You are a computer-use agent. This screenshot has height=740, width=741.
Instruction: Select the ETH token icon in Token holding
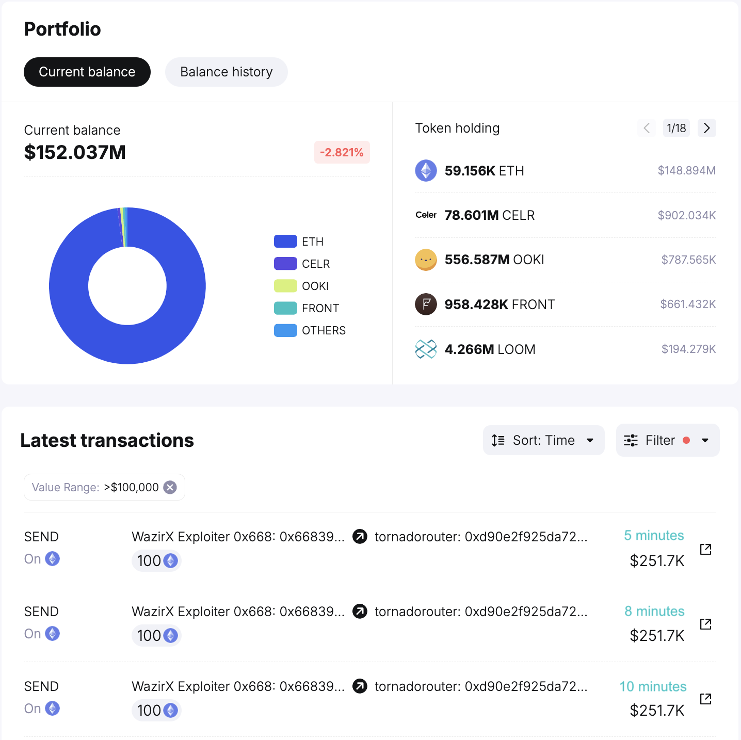pyautogui.click(x=426, y=170)
